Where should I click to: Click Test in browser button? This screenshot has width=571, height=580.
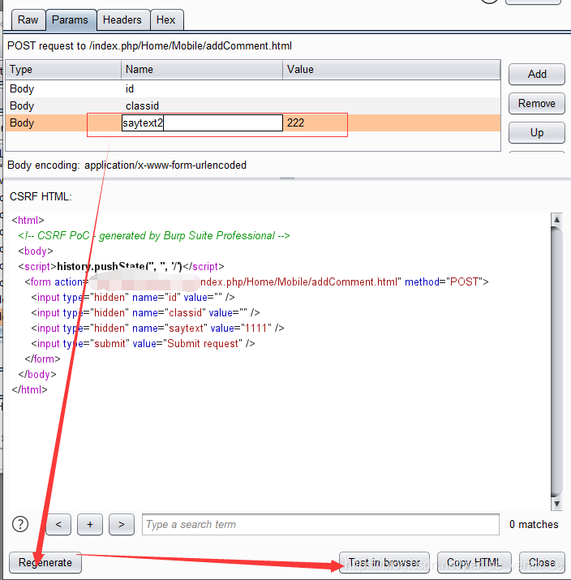tap(384, 563)
